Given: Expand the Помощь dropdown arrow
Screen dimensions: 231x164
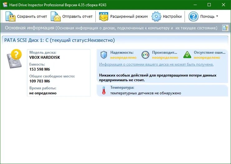Looking at the screenshot, I should tap(217, 16).
